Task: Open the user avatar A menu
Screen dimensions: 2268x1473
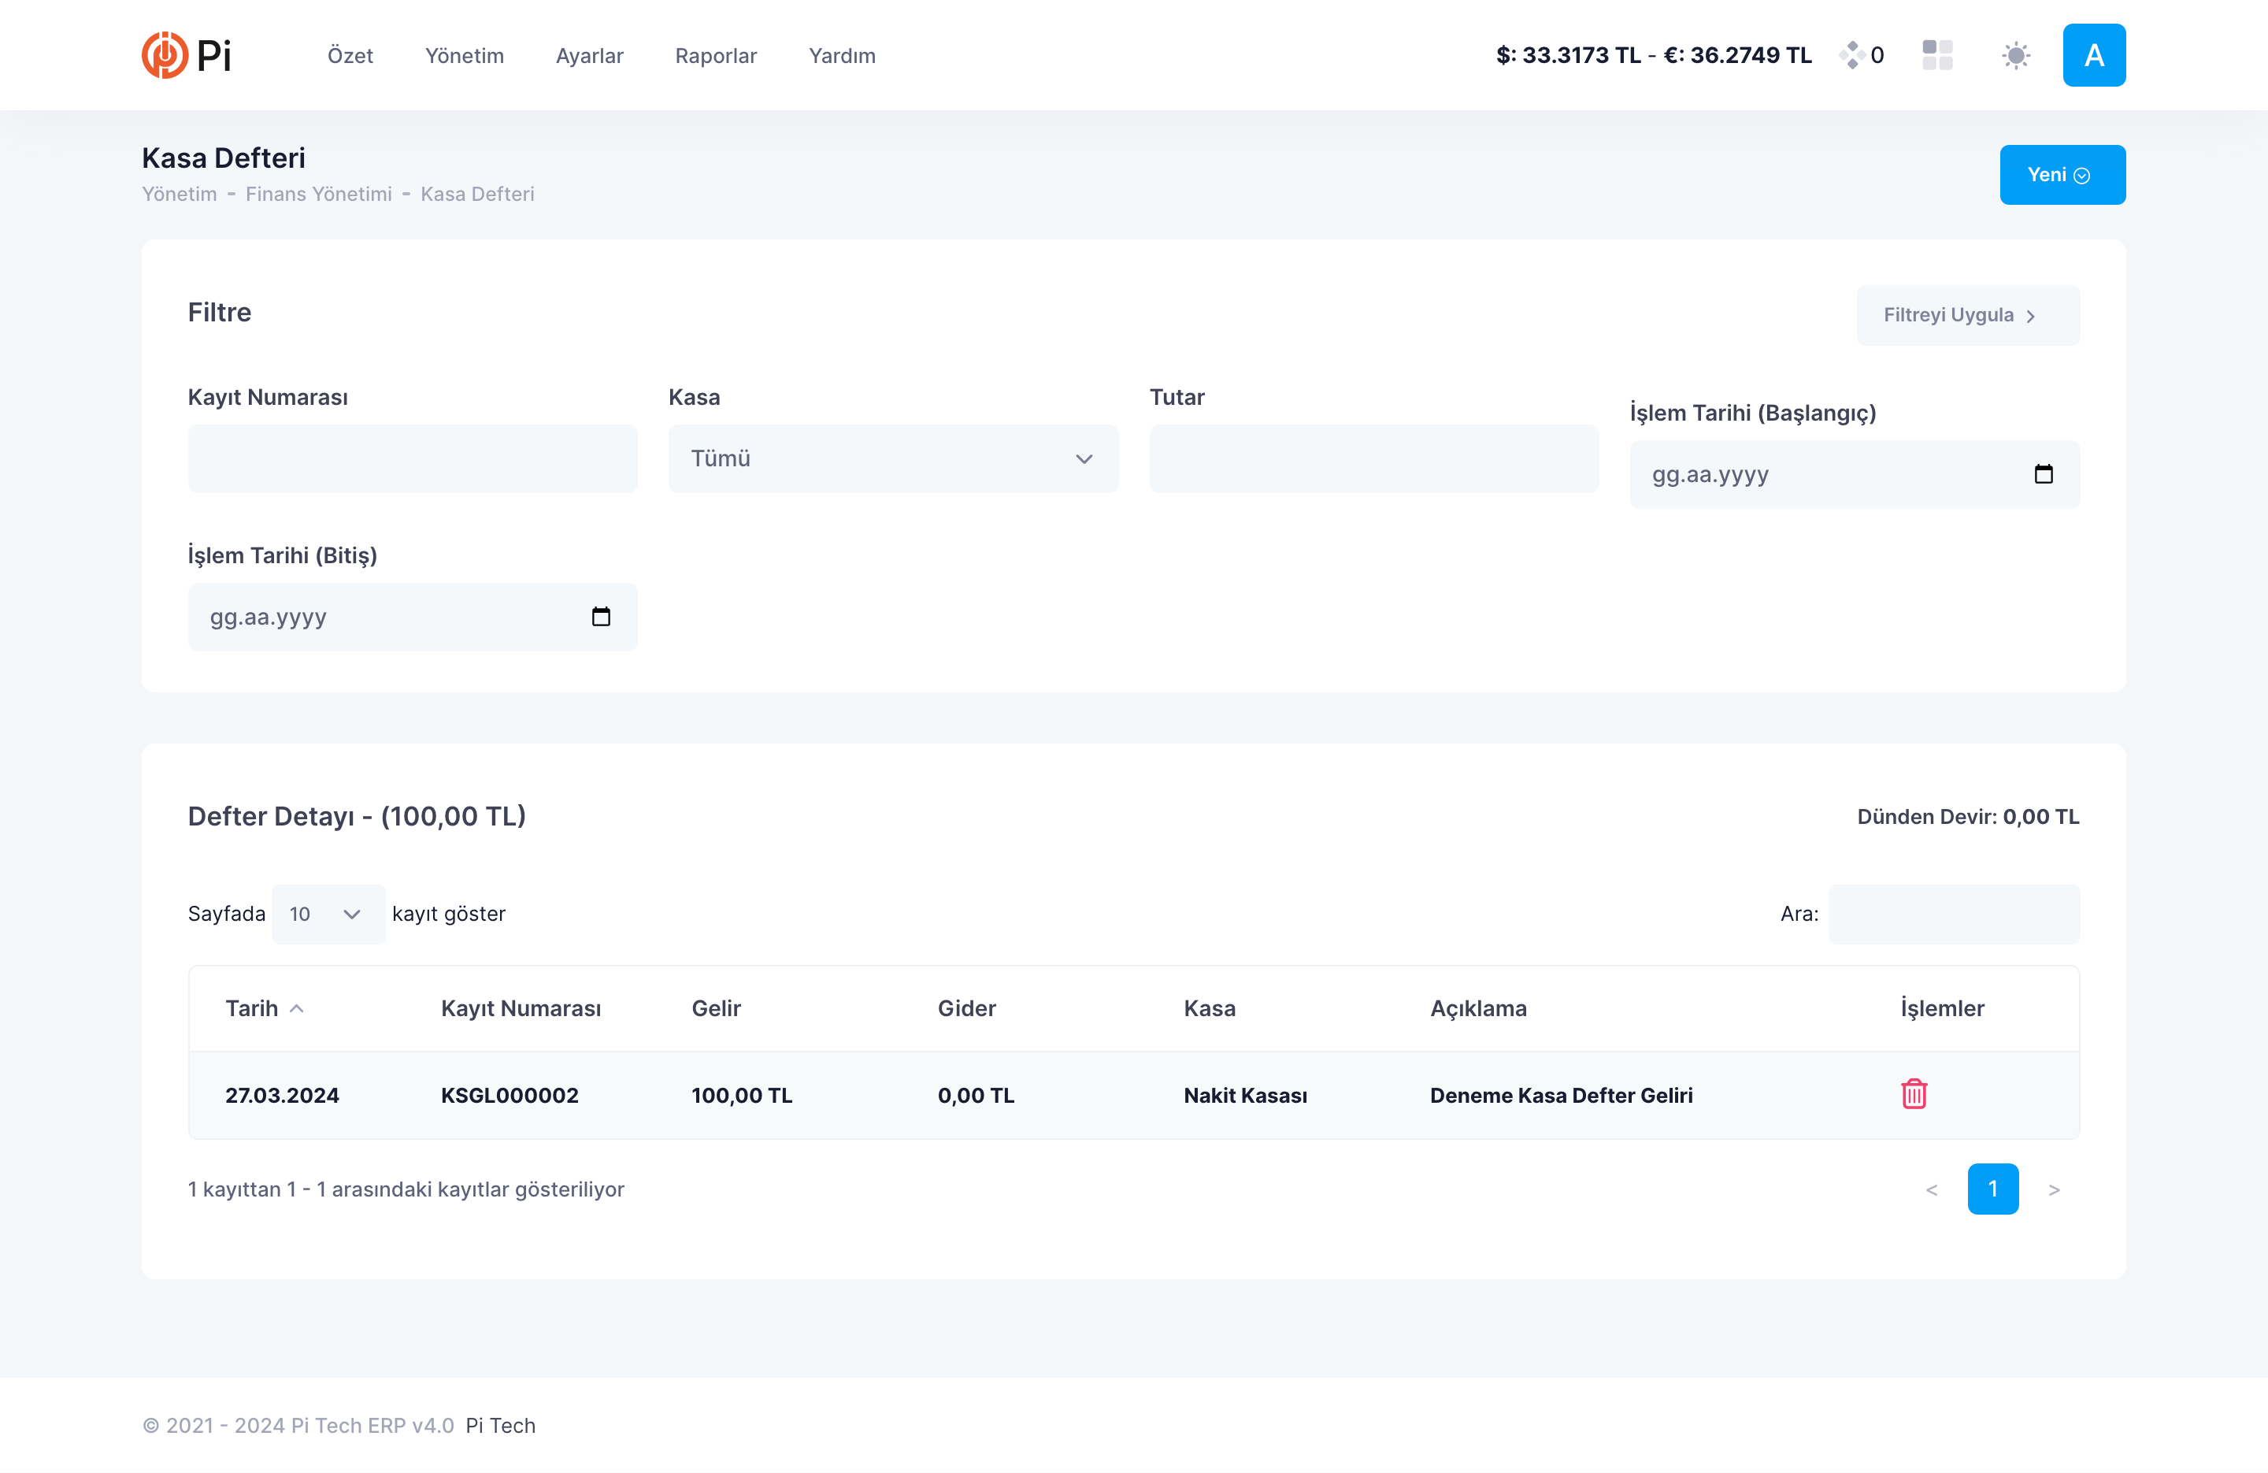Action: click(x=2094, y=55)
